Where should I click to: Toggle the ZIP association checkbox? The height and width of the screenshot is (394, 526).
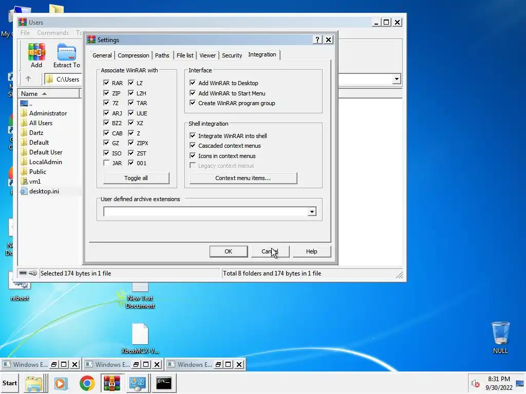[x=106, y=93]
